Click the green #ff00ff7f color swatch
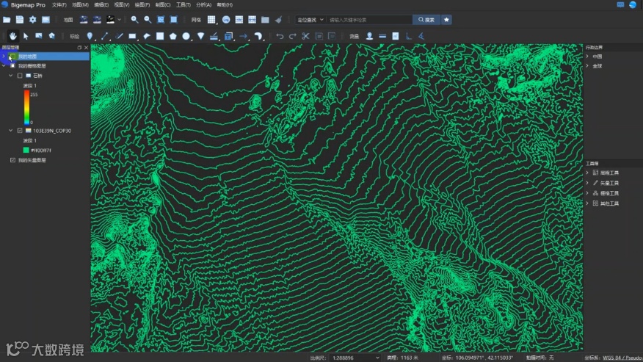This screenshot has width=643, height=362. tap(26, 150)
